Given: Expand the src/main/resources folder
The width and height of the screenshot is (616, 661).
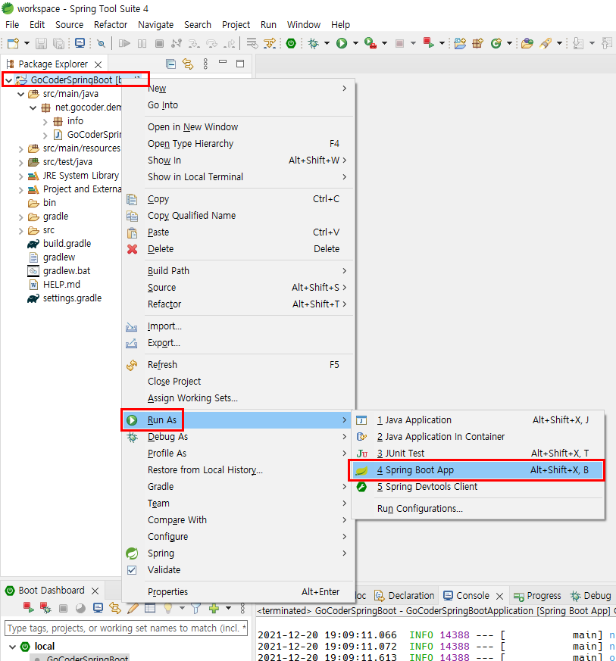Looking at the screenshot, I should [x=20, y=149].
